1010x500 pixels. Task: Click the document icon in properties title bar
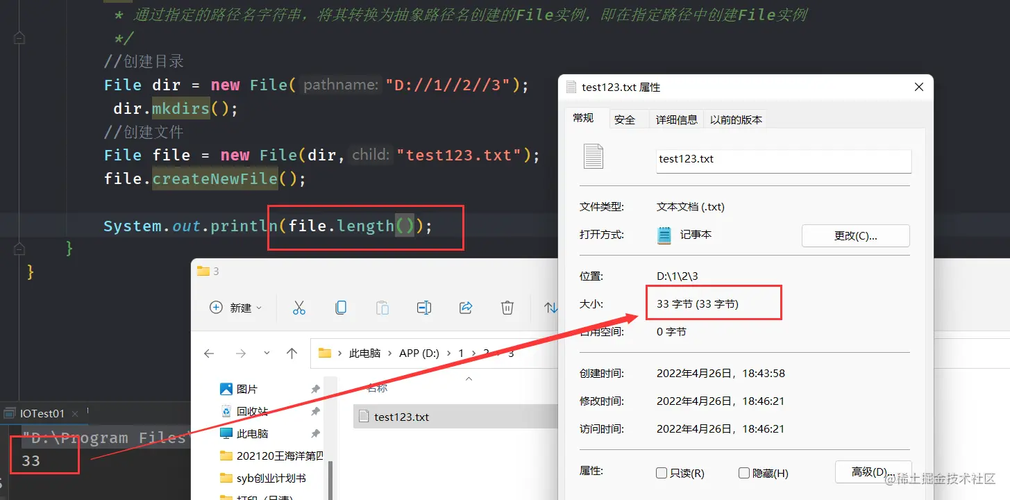(571, 87)
